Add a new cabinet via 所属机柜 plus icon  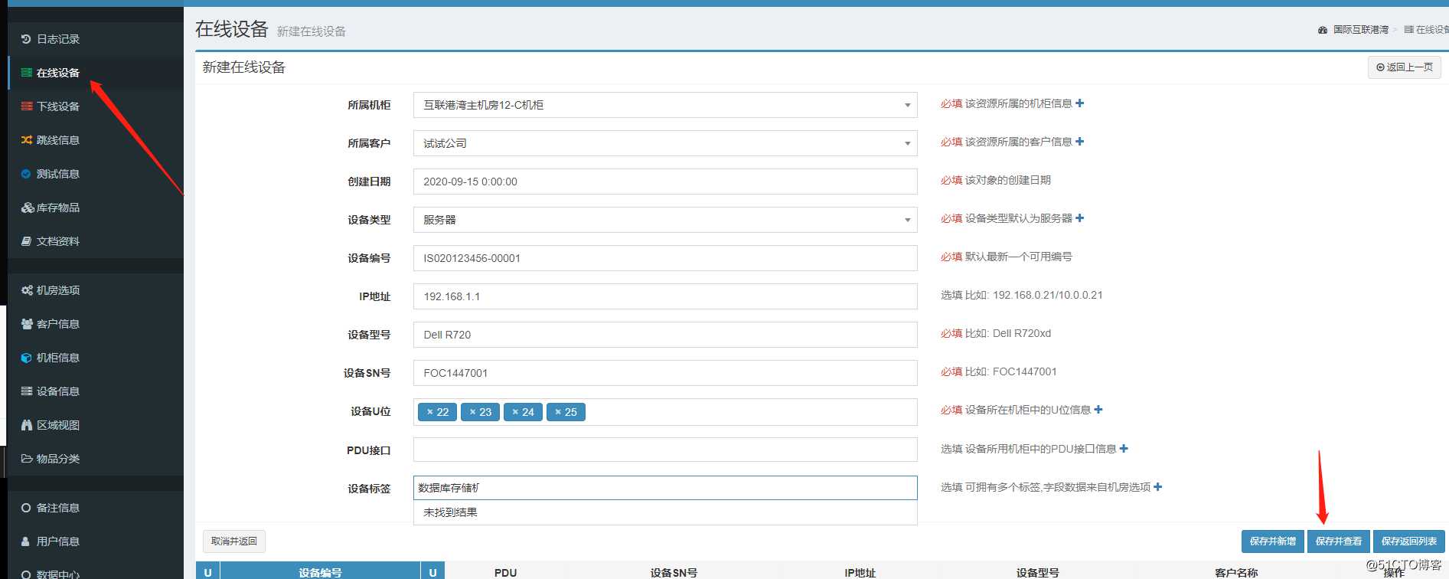click(x=1079, y=103)
